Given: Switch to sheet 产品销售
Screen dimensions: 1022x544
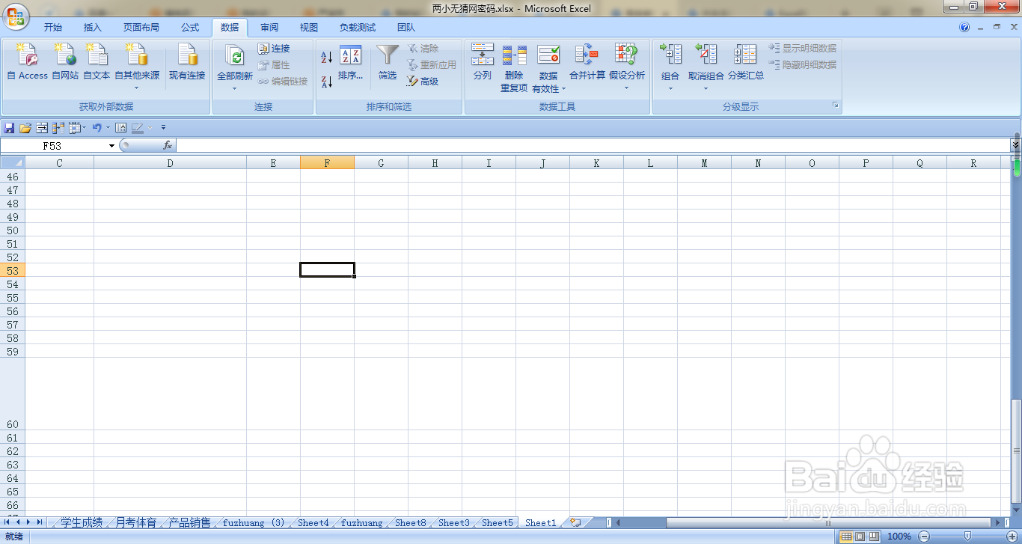Looking at the screenshot, I should 190,522.
